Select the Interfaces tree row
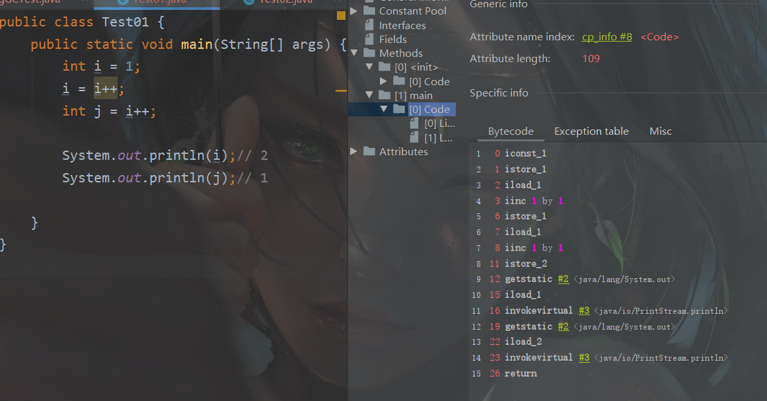767x401 pixels. click(x=402, y=25)
